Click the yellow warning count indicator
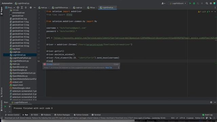 (200, 12)
